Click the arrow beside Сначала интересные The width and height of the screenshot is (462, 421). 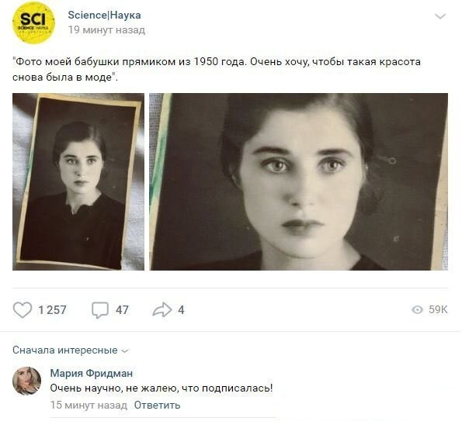[125, 350]
